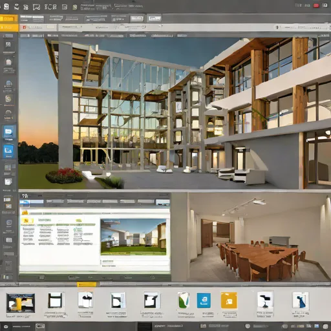331x331 pixels.
Task: Click the search field at right of options bar
Action: point(304,27)
